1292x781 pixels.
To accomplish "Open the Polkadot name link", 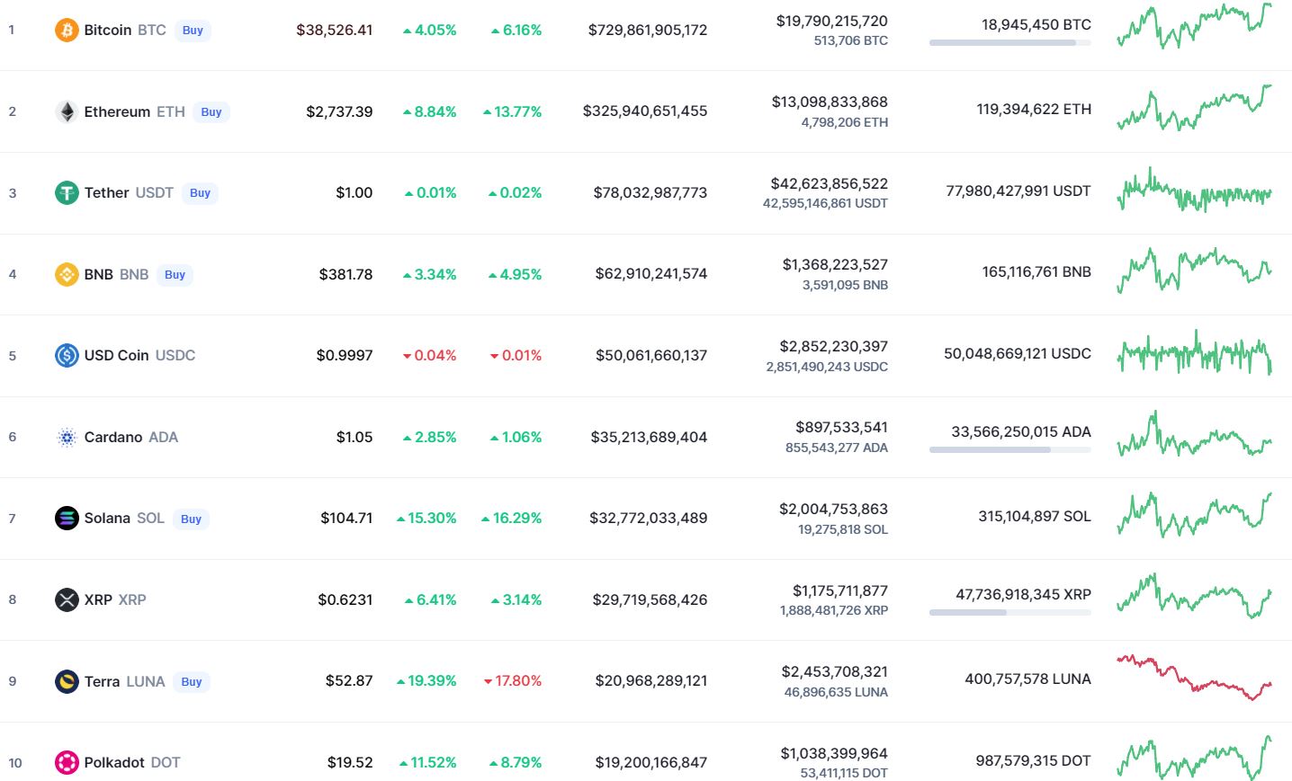I will click(x=114, y=763).
